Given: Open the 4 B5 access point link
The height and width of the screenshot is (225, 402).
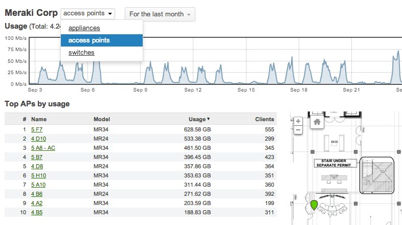Looking at the screenshot, I should (37, 212).
